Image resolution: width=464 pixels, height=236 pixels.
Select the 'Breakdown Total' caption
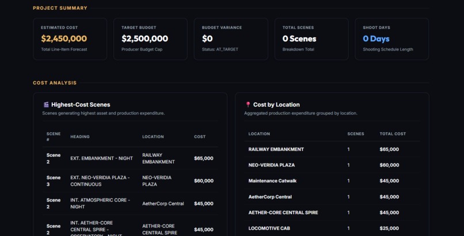pos(298,49)
